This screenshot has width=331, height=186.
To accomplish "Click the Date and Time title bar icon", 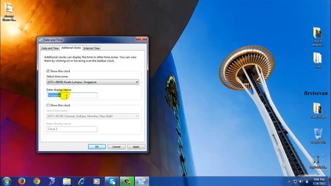I will (x=40, y=40).
